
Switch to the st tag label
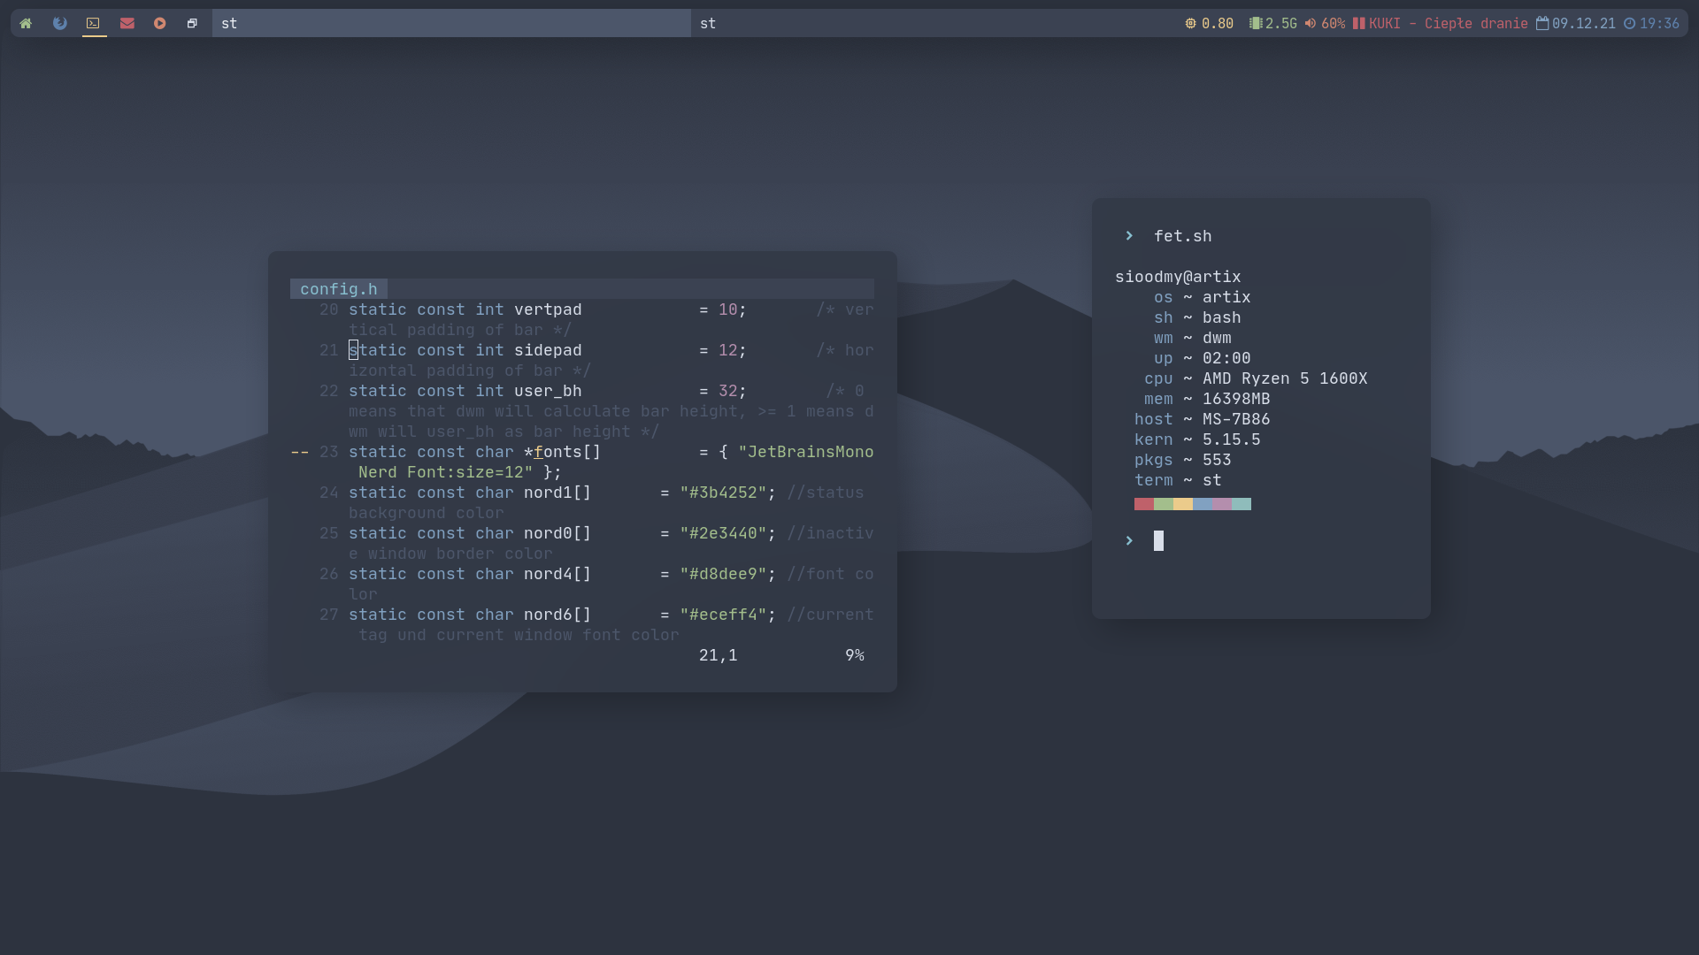point(708,23)
